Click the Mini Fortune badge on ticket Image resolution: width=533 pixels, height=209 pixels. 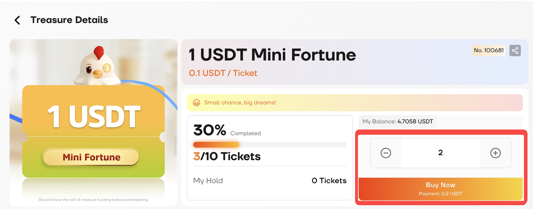point(91,157)
